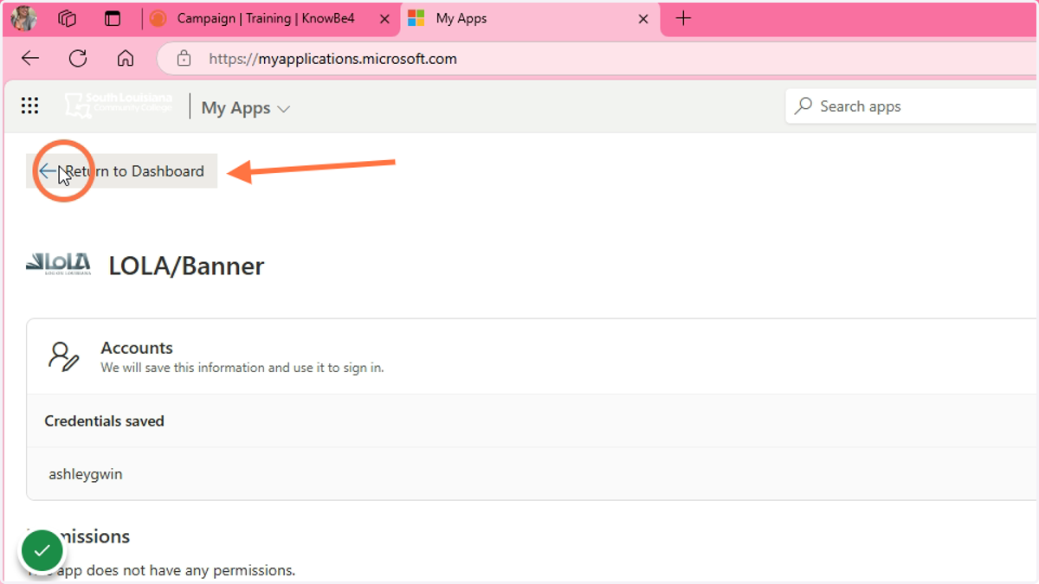The width and height of the screenshot is (1039, 584).
Task: Close the My Apps browser tab
Action: (x=643, y=18)
